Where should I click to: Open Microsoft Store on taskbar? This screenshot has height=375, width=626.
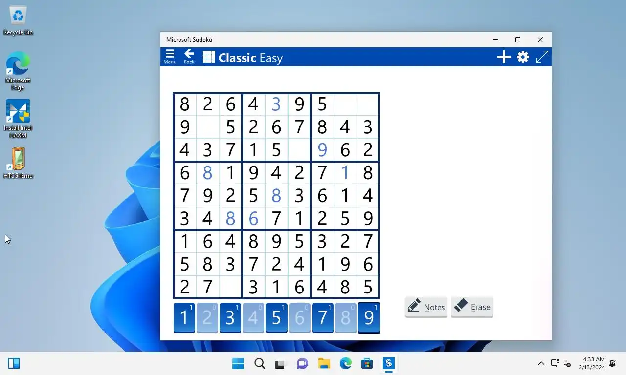(367, 363)
